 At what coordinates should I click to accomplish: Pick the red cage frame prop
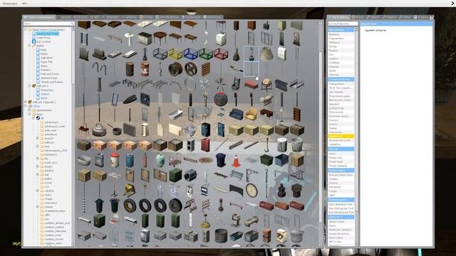(221, 55)
